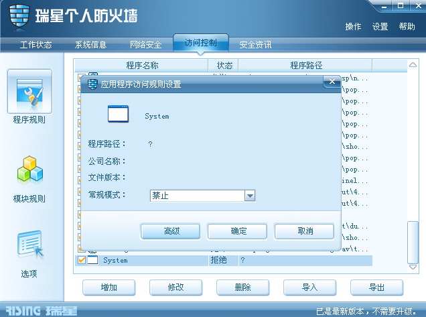Open the 设置 menu

[x=380, y=27]
